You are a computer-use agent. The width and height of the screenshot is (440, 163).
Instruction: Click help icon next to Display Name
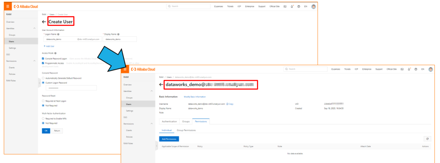click(119, 34)
